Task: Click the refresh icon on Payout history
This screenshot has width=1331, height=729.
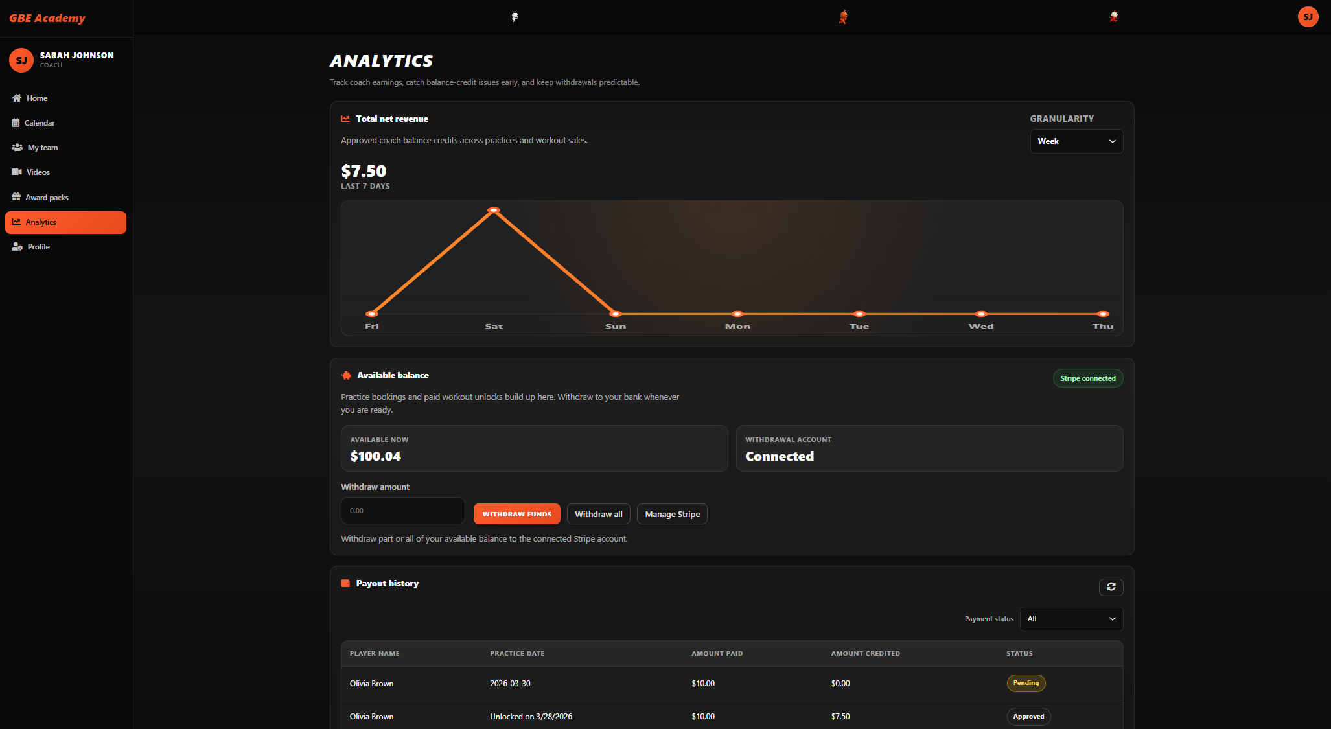Action: [1111, 587]
